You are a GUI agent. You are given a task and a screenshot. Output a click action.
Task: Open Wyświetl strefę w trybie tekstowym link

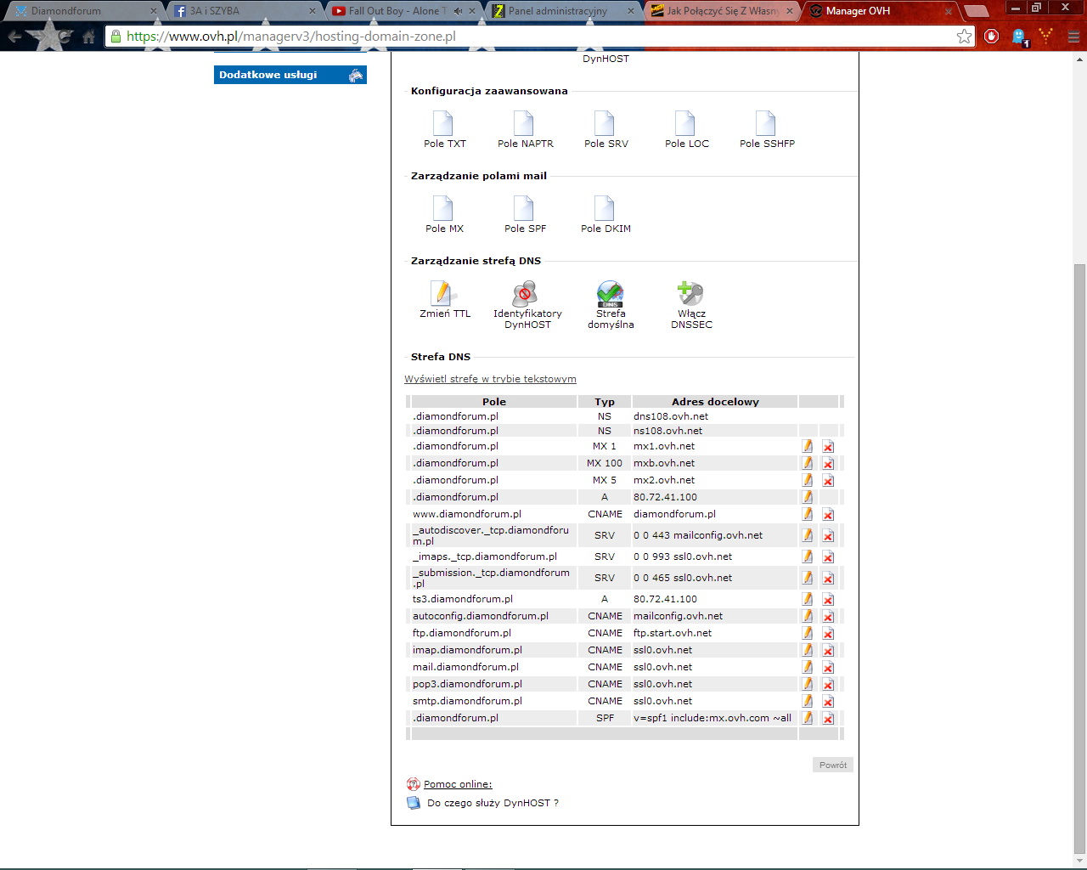tap(490, 379)
